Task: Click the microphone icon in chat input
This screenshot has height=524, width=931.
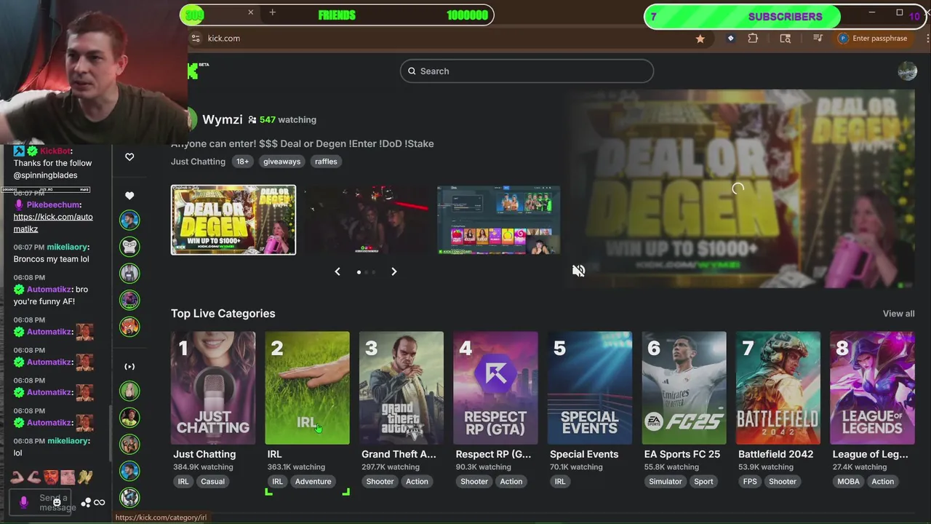Action: pos(23,502)
